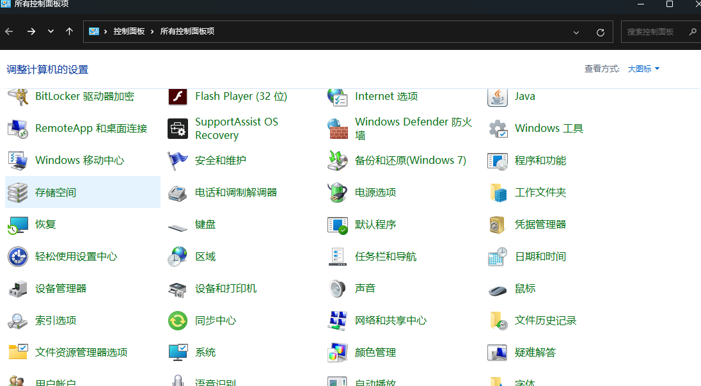
Task: Open the 大图标 view mode dropdown
Action: pos(643,69)
